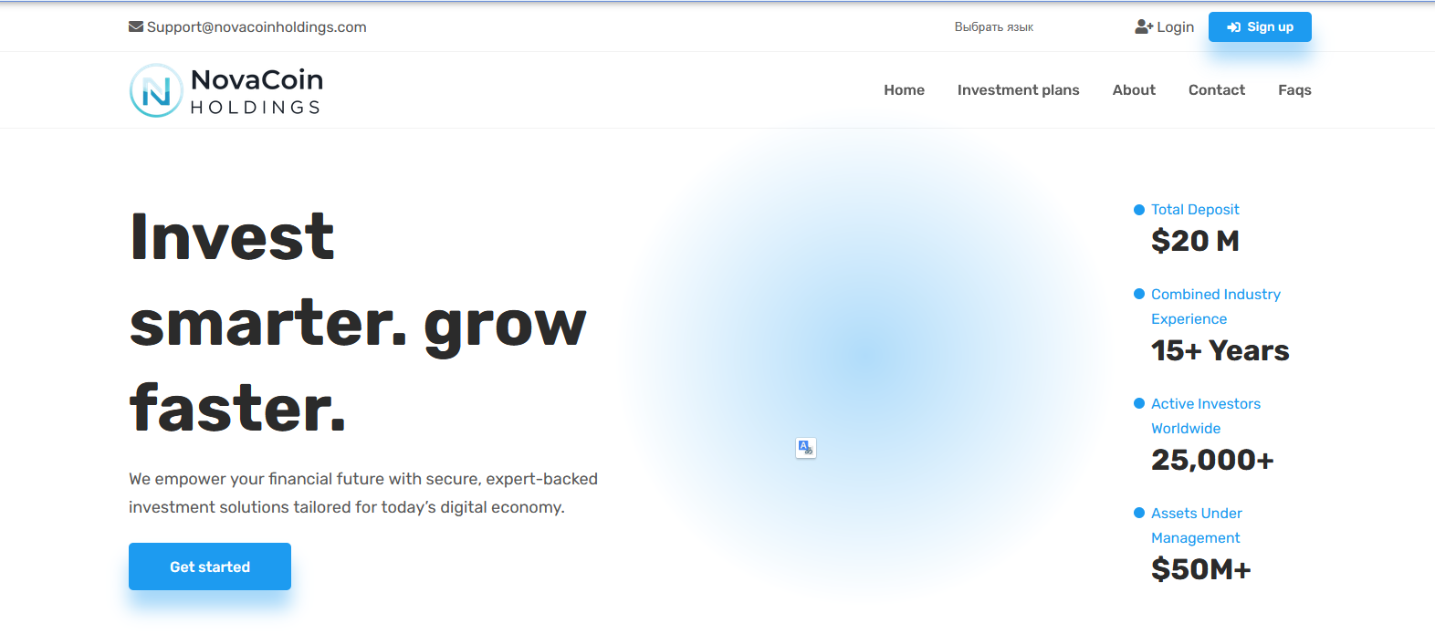Open the Contact menu item
This screenshot has width=1435, height=634.
1216,90
